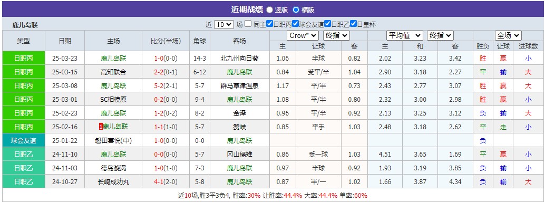545x202 pixels.
Task: Click home team 德岛漩涡
Action: [114, 168]
